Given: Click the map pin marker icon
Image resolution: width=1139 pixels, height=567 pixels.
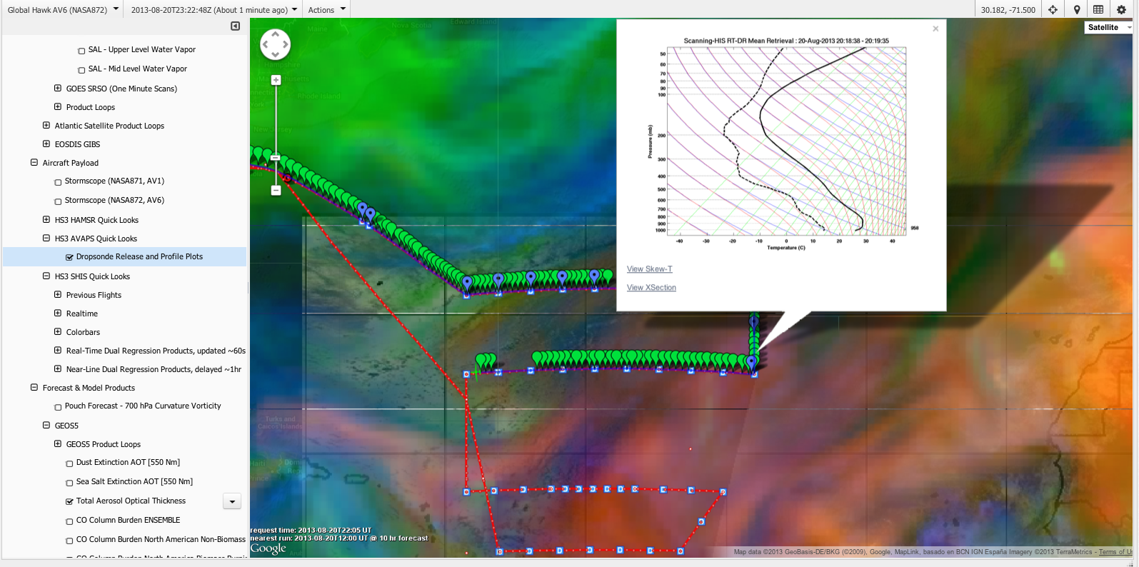Looking at the screenshot, I should point(1077,9).
